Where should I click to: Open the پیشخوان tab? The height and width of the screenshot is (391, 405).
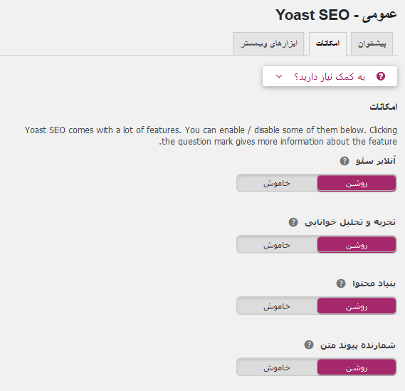(x=372, y=43)
